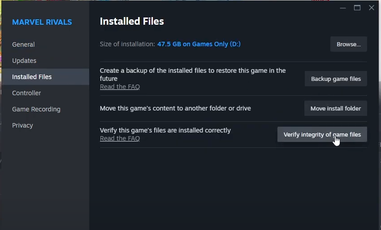Show the Privacy settings tab
Screen dimensions: 381x230
(x=22, y=125)
